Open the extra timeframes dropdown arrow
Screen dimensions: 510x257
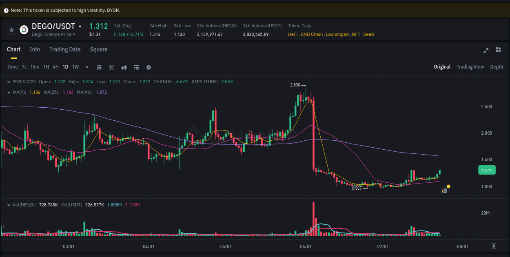click(86, 67)
